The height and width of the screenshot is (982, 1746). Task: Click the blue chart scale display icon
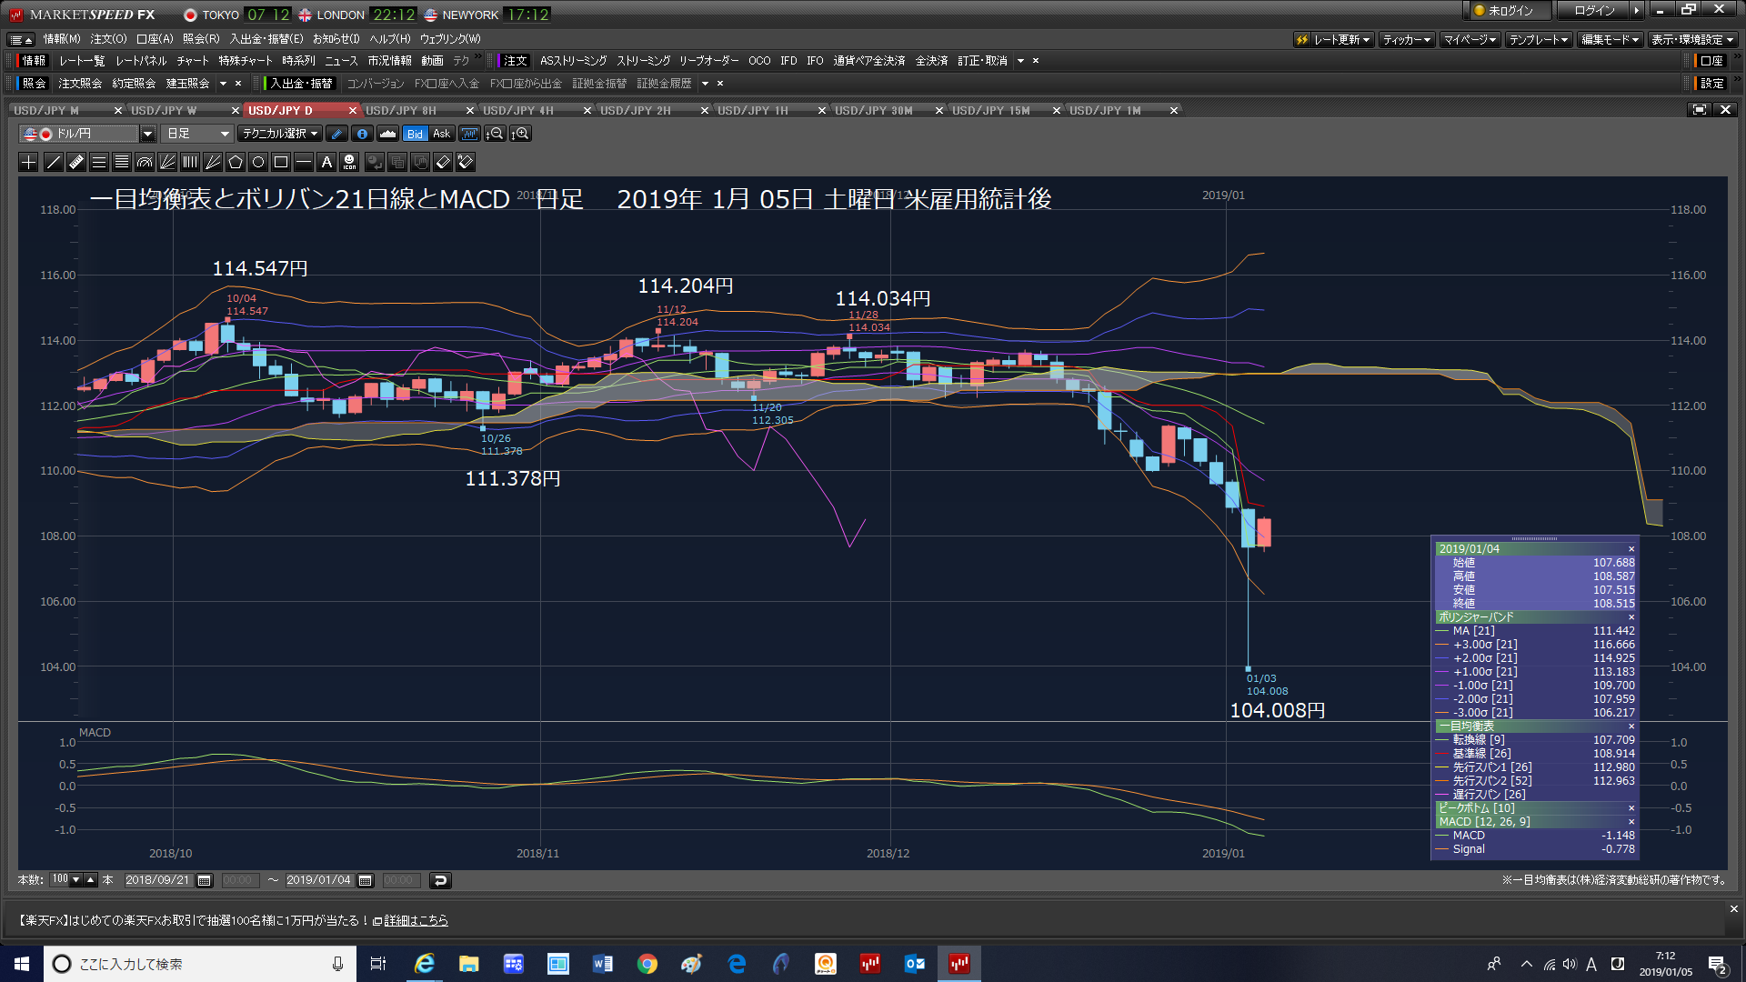[469, 134]
